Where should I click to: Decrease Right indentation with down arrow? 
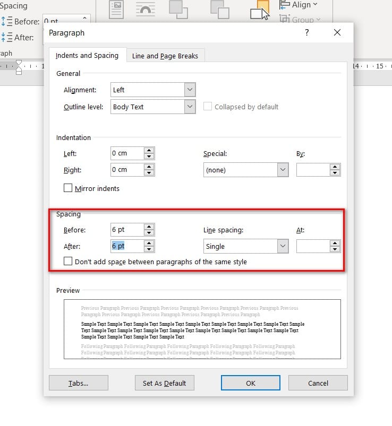point(149,173)
